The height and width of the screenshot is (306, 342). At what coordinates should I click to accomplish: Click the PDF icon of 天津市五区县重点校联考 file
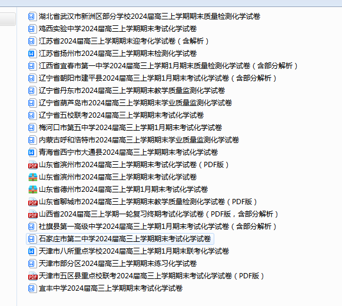coord(33,276)
